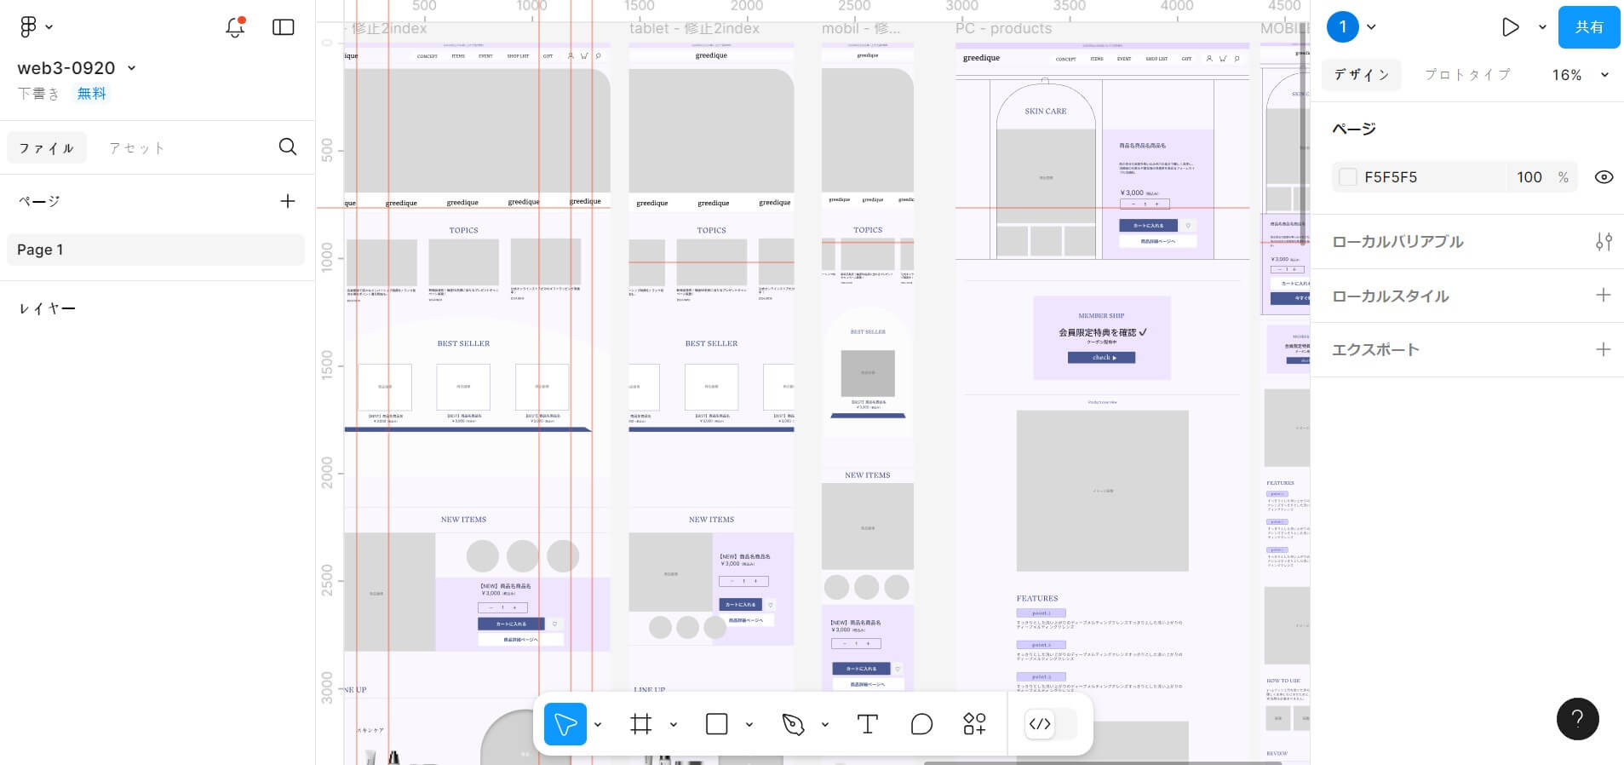Open dropdown arrow next to the play button
The width and height of the screenshot is (1624, 765).
(x=1542, y=27)
